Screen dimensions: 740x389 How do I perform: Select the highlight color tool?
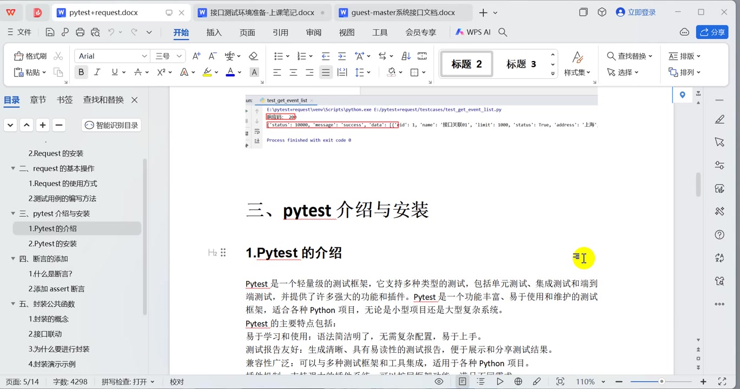click(208, 72)
